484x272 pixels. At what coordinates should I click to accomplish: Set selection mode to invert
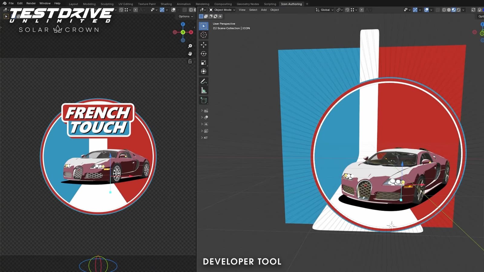tap(215, 16)
